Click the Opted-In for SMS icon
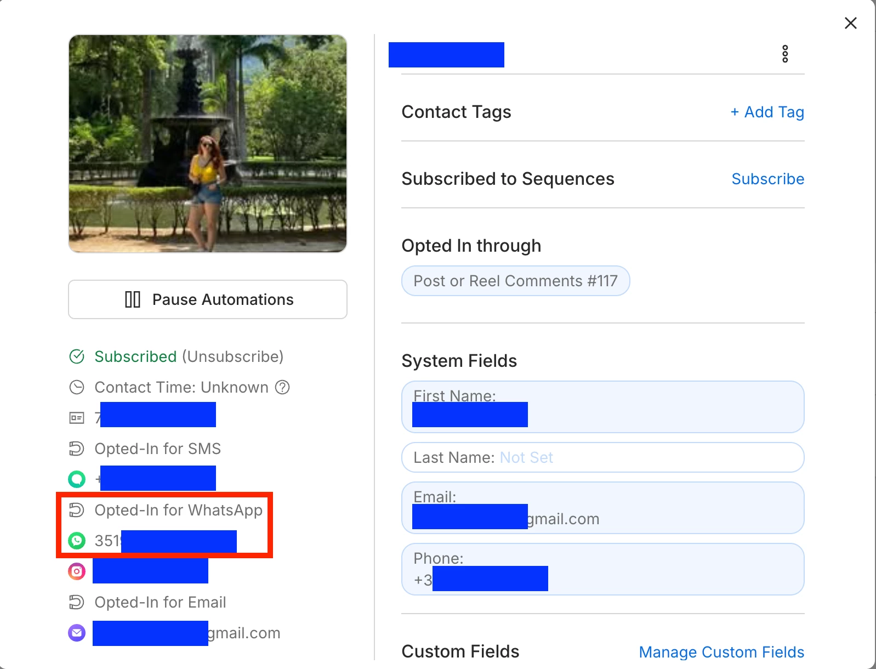Viewport: 876px width, 669px height. click(77, 449)
